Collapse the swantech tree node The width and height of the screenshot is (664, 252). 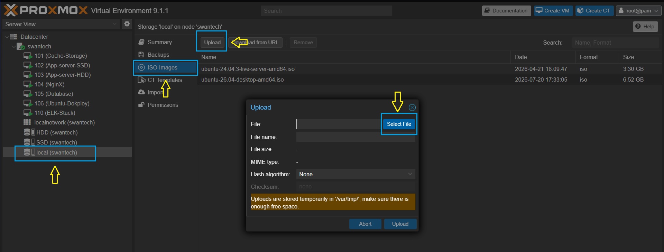13,46
